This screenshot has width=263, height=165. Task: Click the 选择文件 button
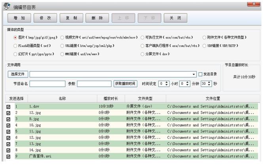[18, 74]
